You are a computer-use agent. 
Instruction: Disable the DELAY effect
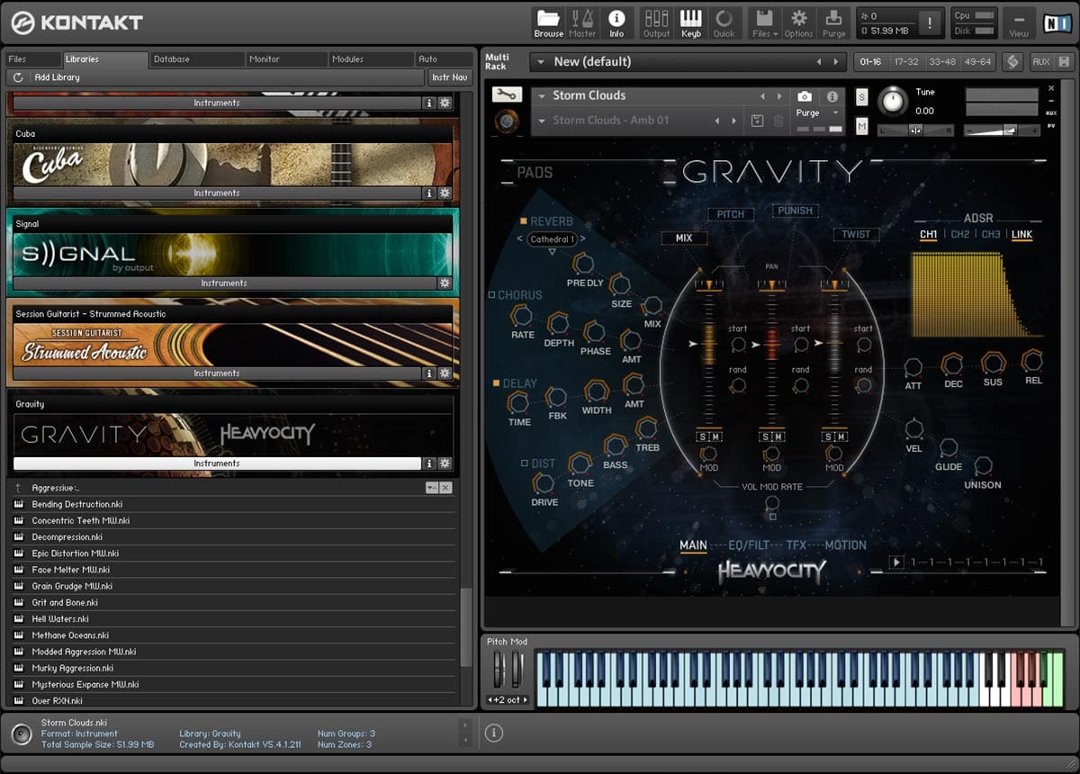[495, 383]
